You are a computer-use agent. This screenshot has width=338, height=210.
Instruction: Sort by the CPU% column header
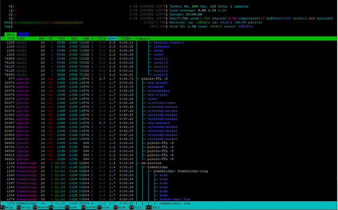102,38
